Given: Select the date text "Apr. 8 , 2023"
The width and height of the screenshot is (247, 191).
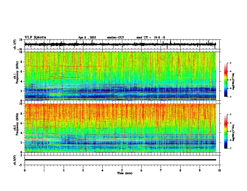Looking at the screenshot, I should [87, 37].
